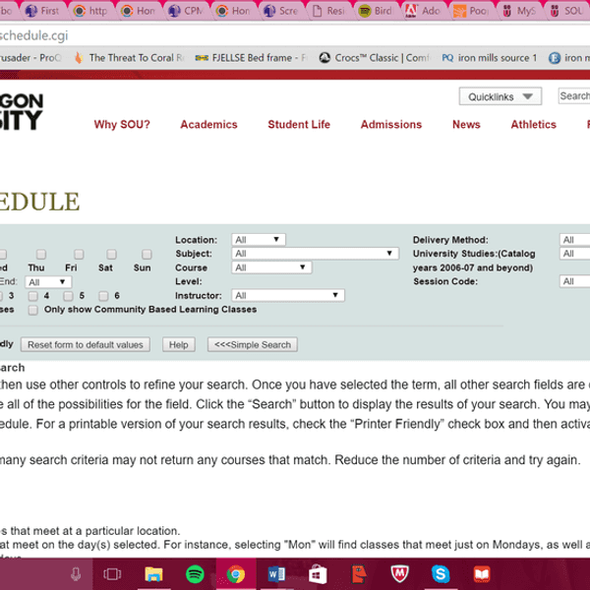The image size is (590, 590).
Task: Open the FJELLSE Bed frame bookmark
Action: [x=252, y=58]
